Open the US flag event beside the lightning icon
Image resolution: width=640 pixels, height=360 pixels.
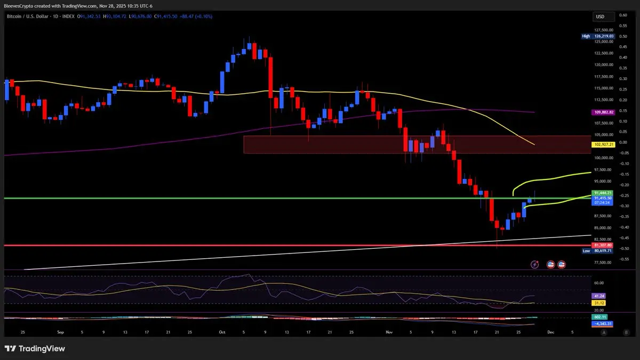coord(551,264)
